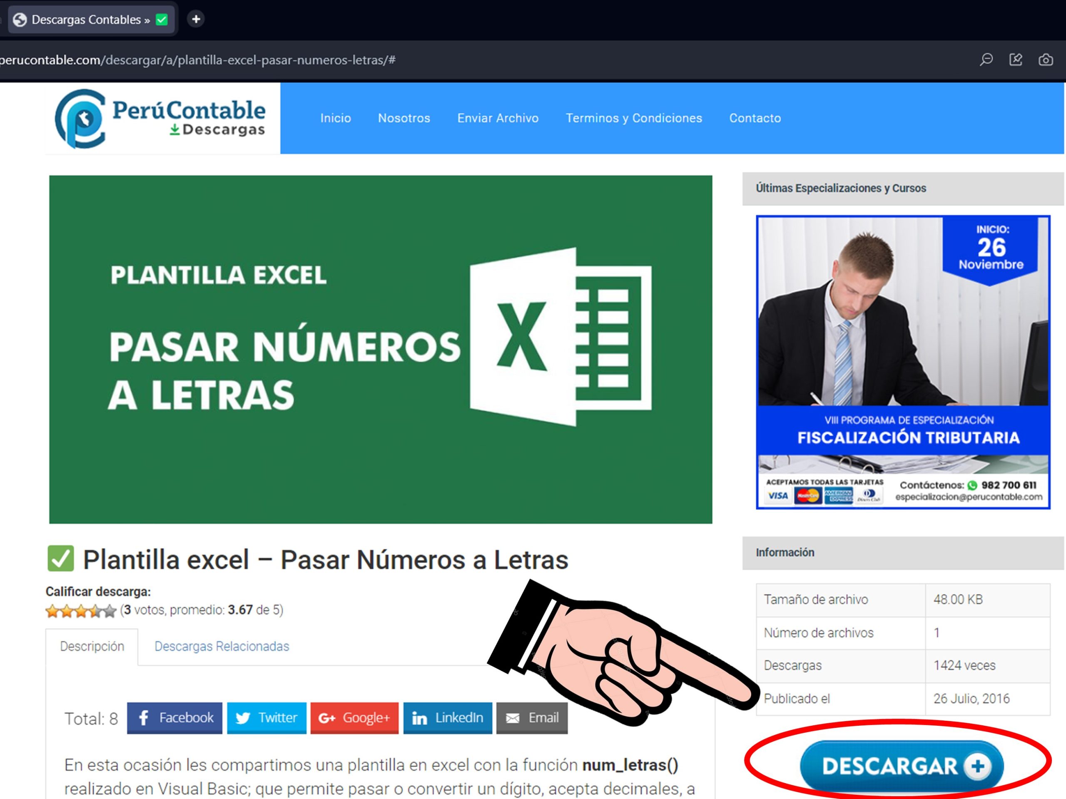Click the zoom magnifier icon in address bar
This screenshot has height=799, width=1066.
pos(986,60)
